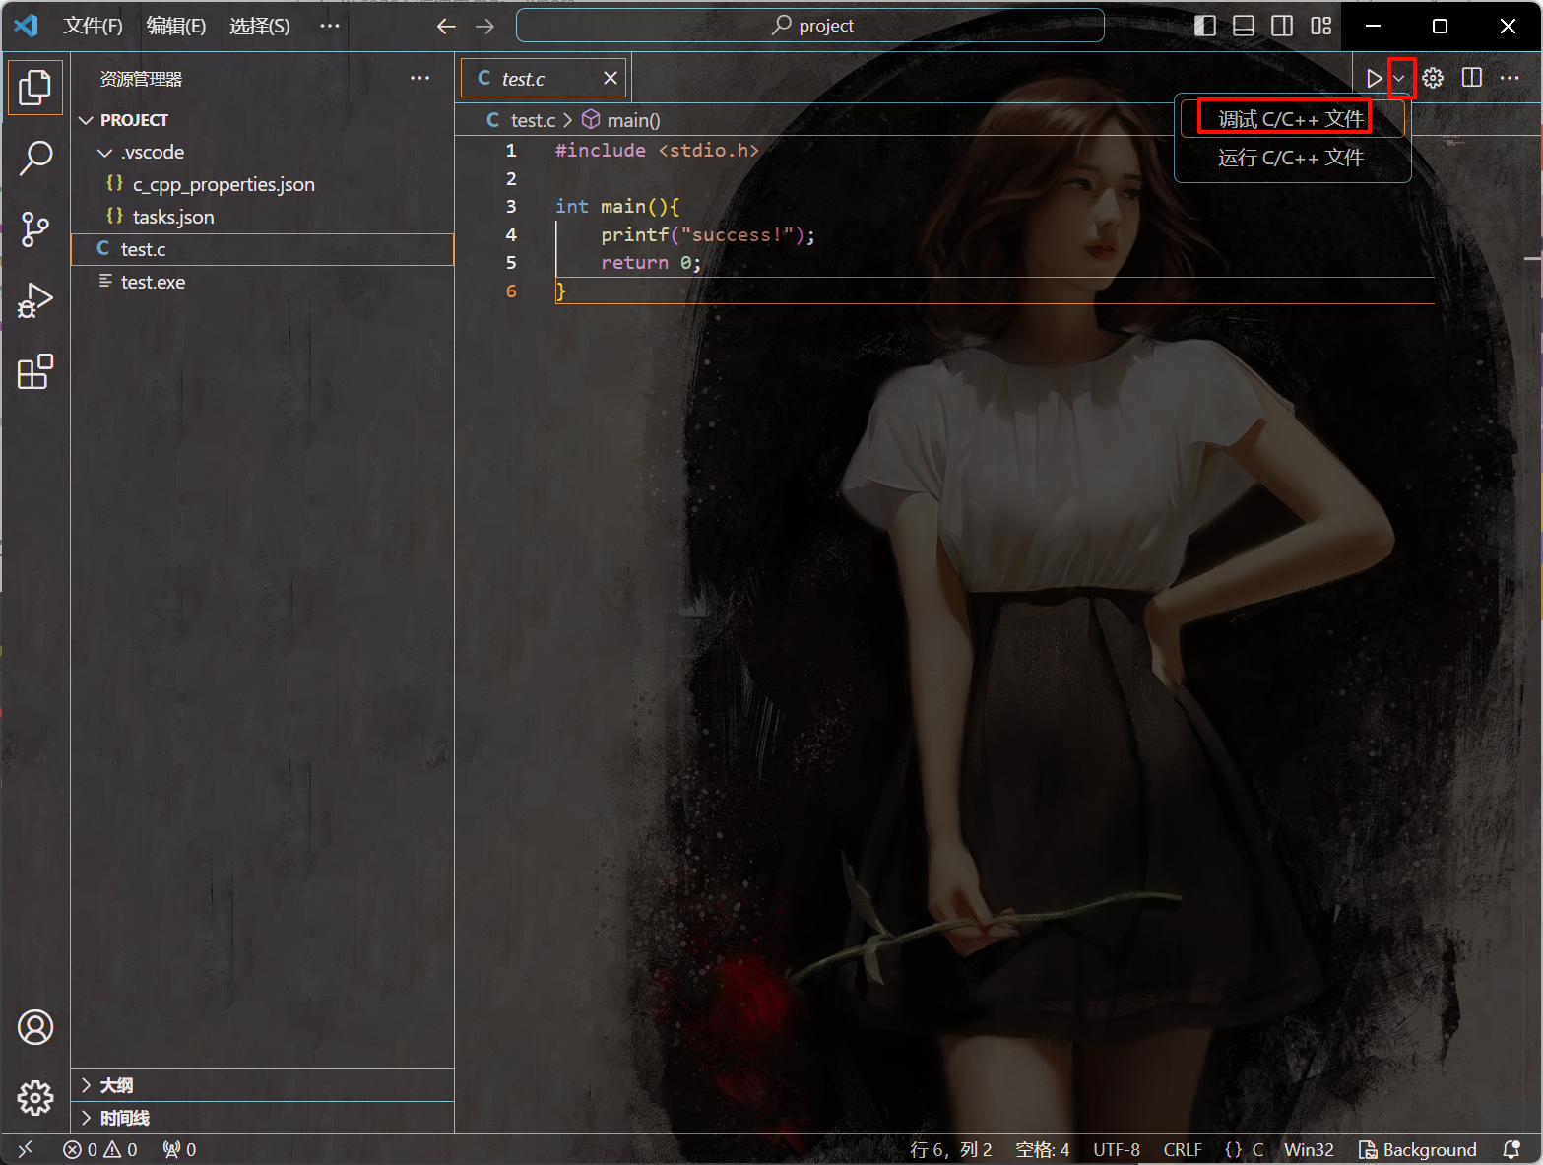This screenshot has width=1543, height=1165.
Task: Expand the 时间线 timeline section
Action: (x=262, y=1118)
